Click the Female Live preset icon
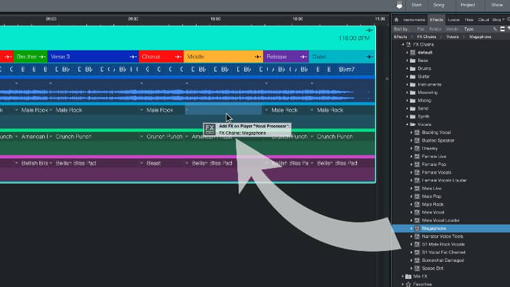Screen dimensions: 510x287 417,156
